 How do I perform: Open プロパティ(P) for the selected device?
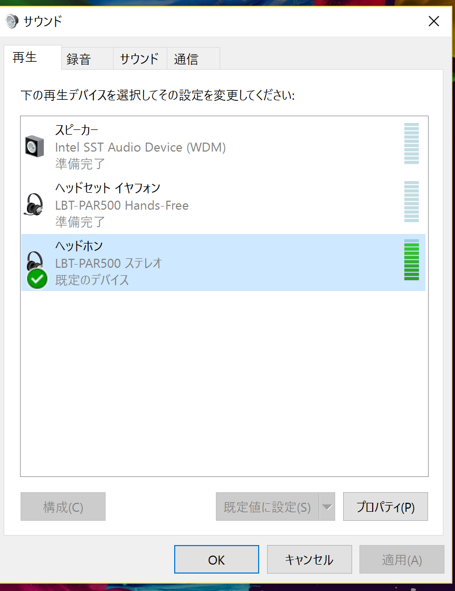pos(385,506)
